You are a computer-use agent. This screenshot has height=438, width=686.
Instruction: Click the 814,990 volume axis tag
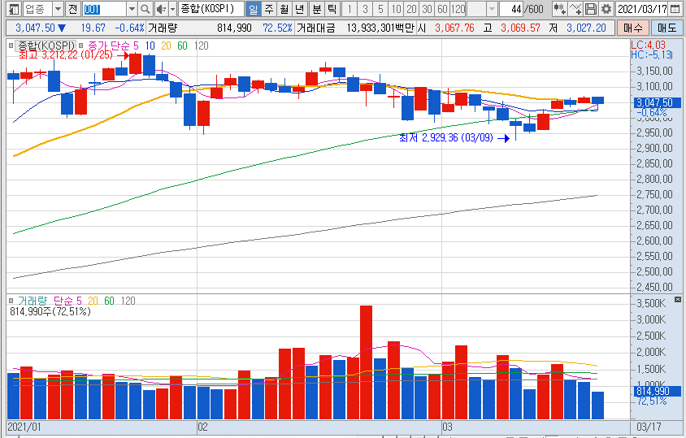pos(658,391)
